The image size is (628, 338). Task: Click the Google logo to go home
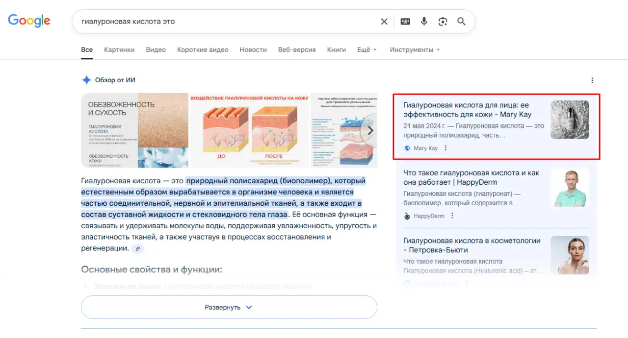(29, 21)
